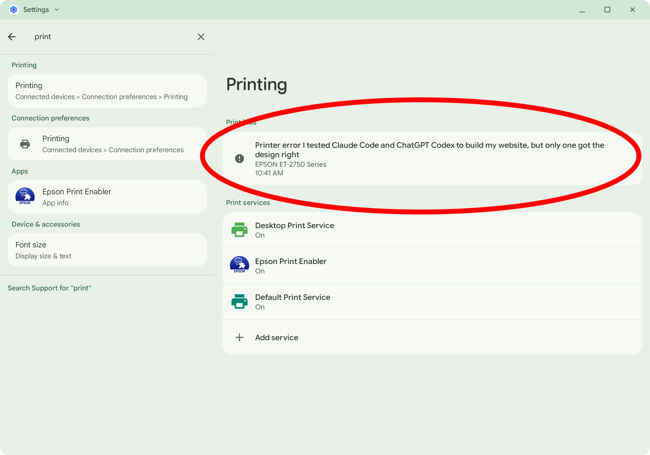Open Default Print Service settings
This screenshot has height=455, width=650.
tap(432, 302)
